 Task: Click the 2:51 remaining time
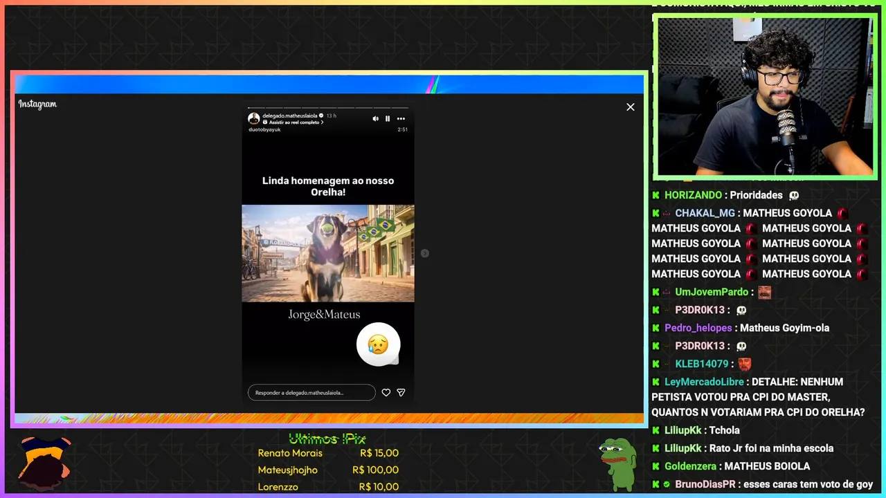pos(403,129)
